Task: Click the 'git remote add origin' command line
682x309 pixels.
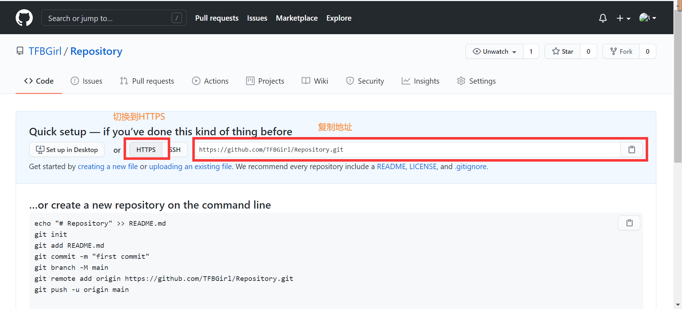Action: 164,278
